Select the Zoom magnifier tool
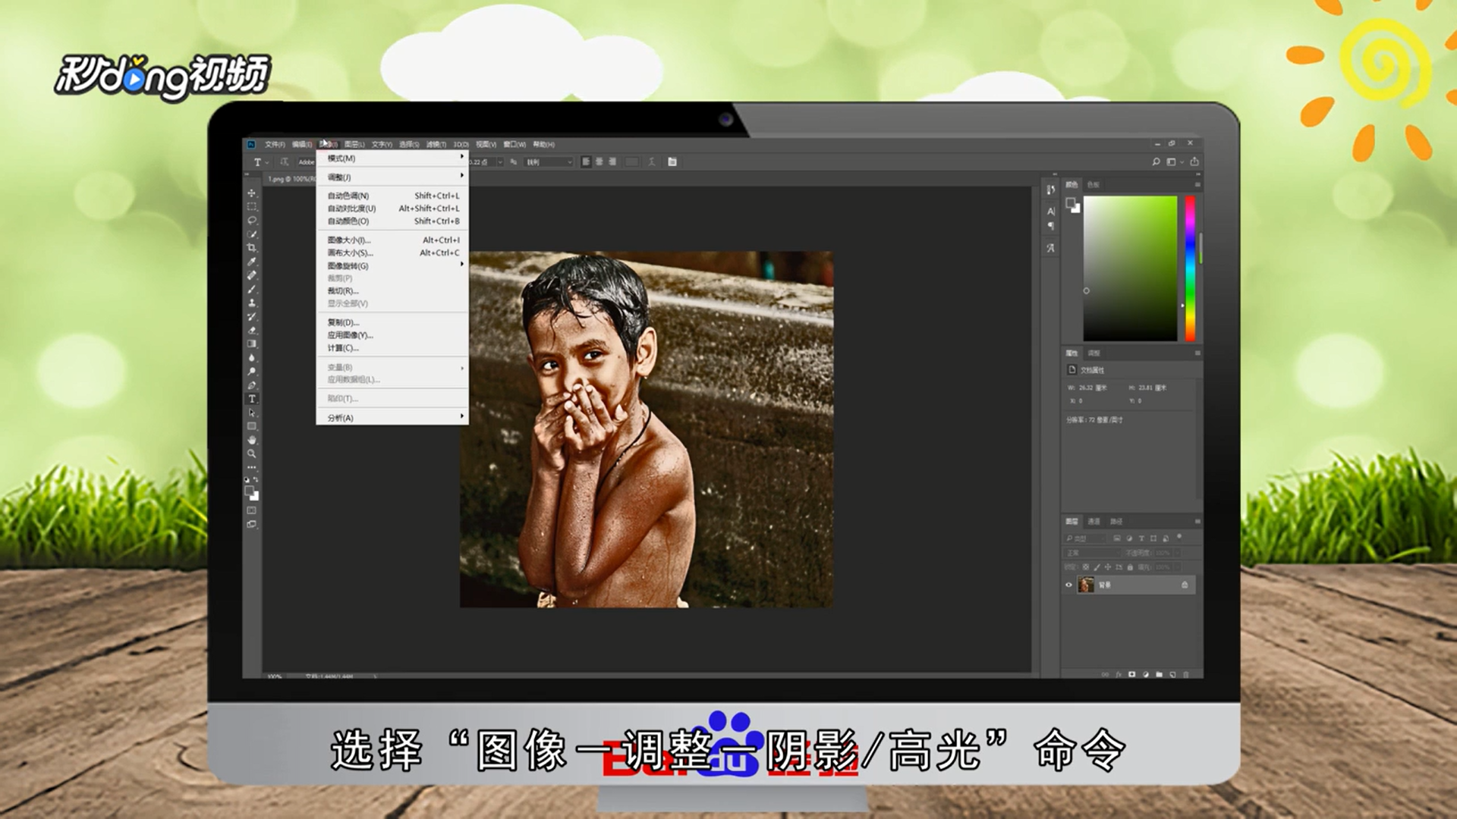The image size is (1457, 819). coord(252,453)
